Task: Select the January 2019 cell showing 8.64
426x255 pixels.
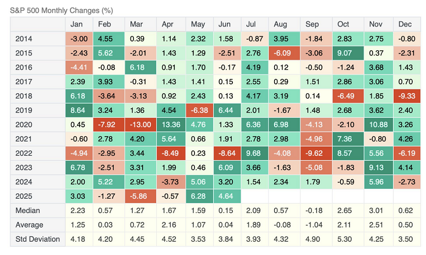Action: (79, 110)
